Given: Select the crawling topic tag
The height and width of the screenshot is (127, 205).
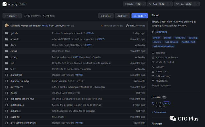Looking at the screenshot, I should click(x=157, y=42).
